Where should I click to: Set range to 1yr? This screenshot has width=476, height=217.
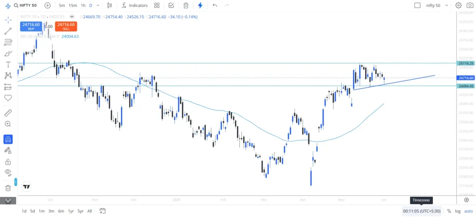tap(71, 211)
